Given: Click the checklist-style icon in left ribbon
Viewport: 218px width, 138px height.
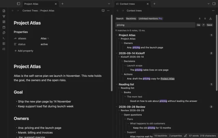Looking at the screenshot, I should click(x=4, y=44).
